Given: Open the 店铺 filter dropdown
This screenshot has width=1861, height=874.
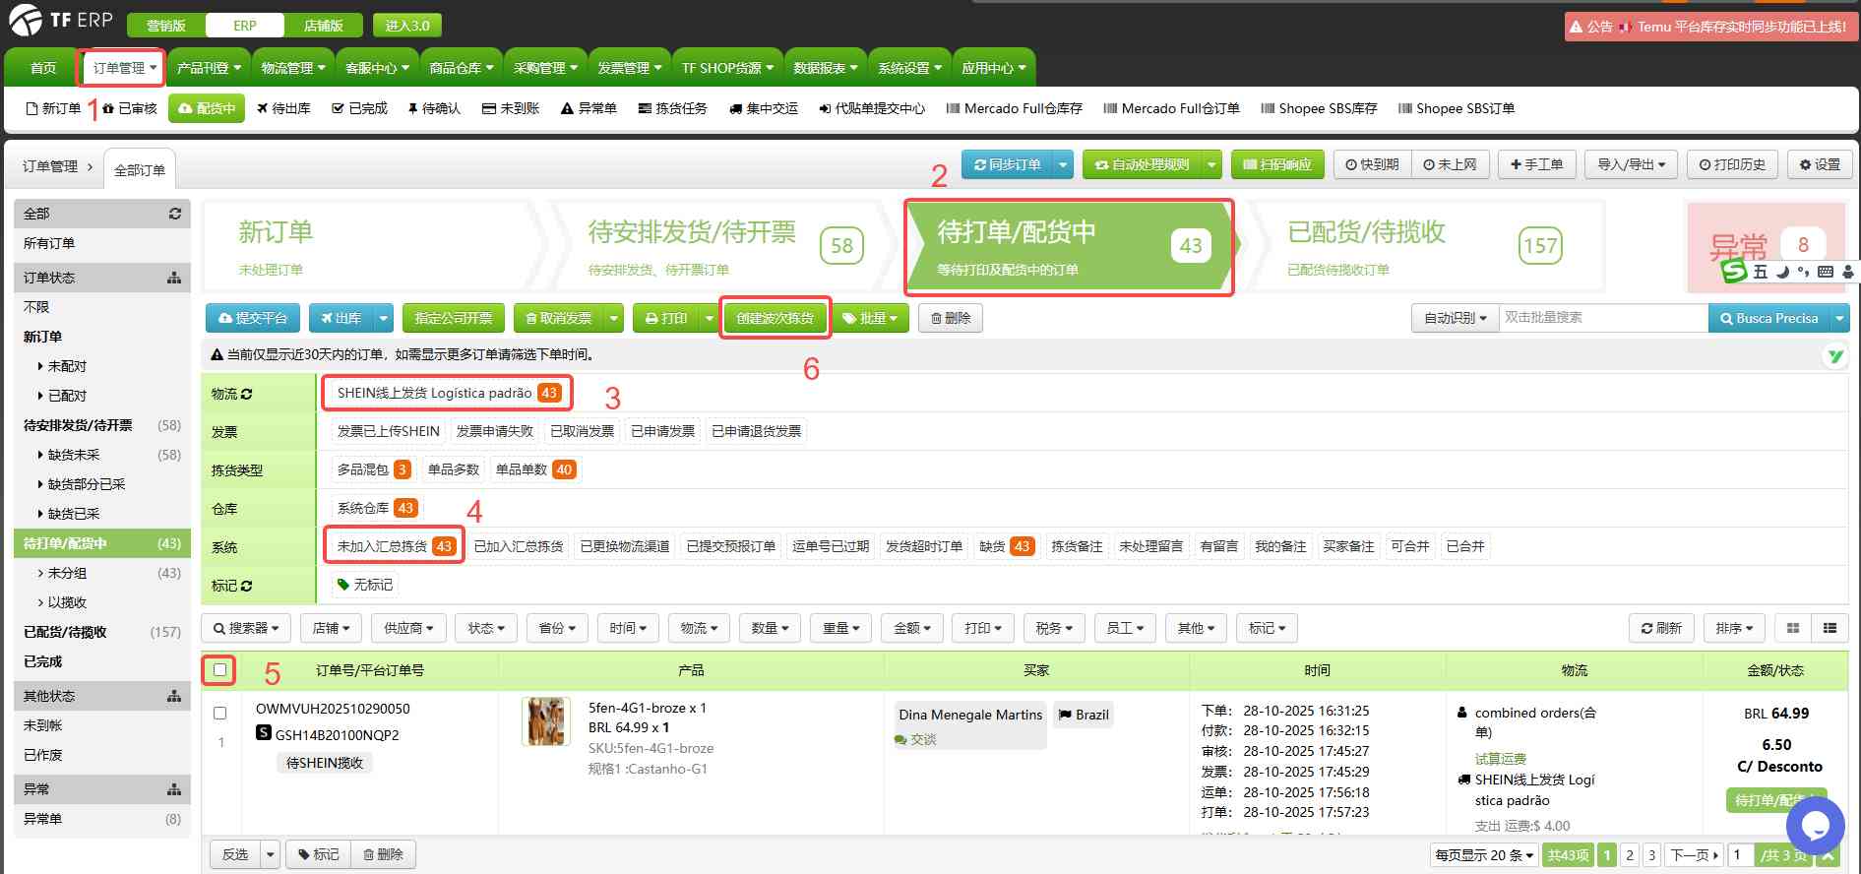Looking at the screenshot, I should (332, 628).
